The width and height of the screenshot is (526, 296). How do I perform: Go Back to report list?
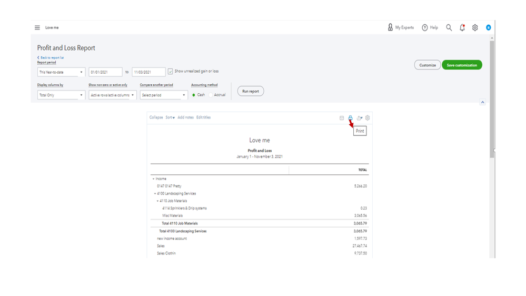(51, 58)
